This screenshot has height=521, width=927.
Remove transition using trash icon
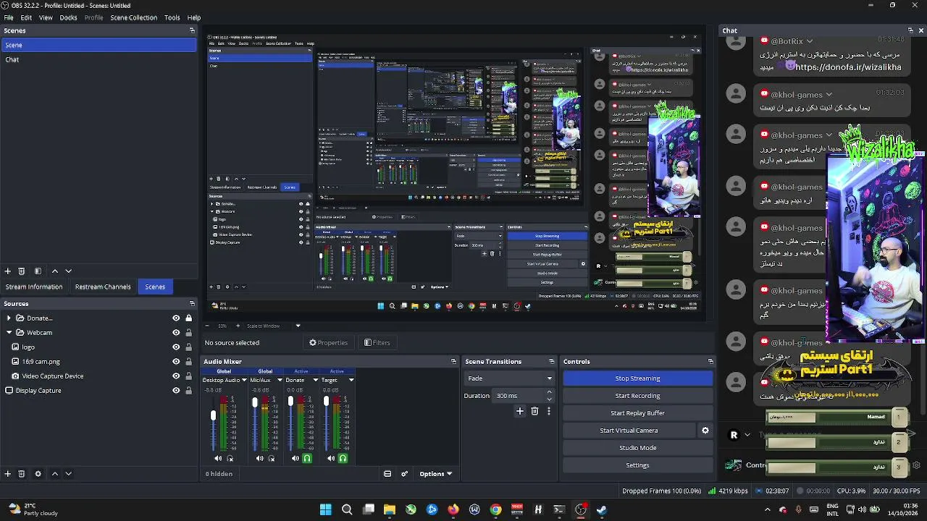click(534, 411)
